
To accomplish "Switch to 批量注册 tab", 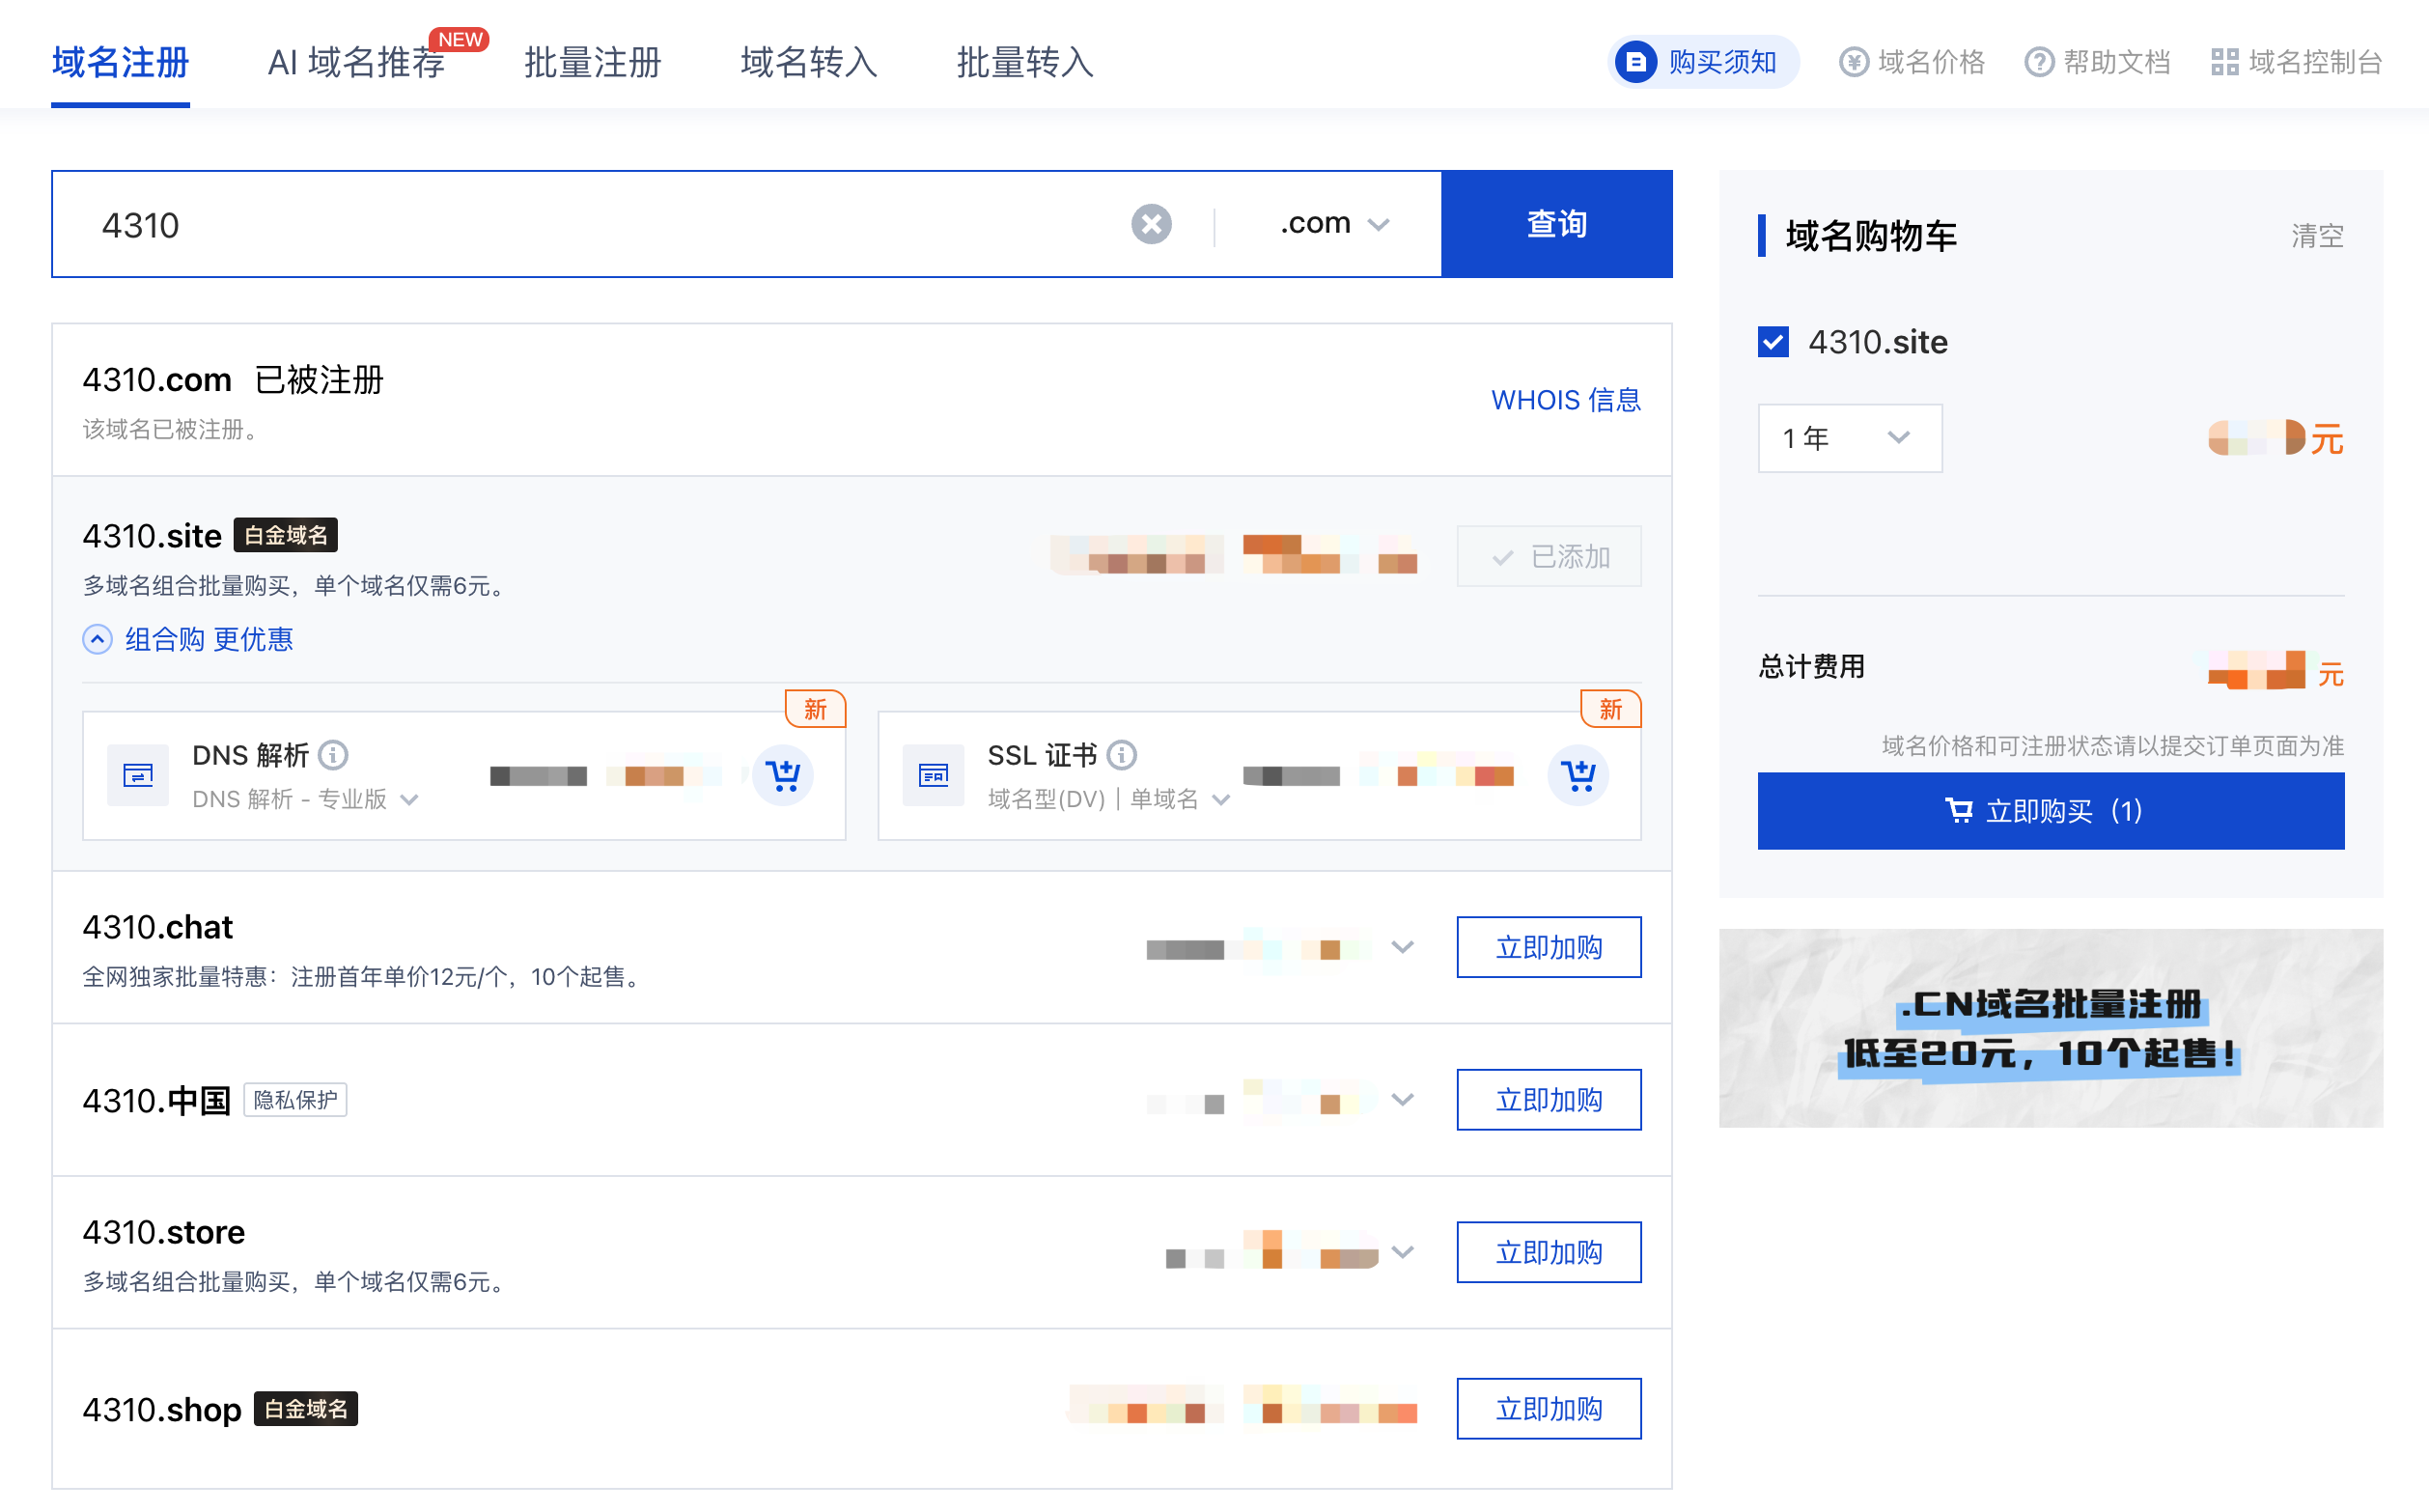I will point(592,62).
